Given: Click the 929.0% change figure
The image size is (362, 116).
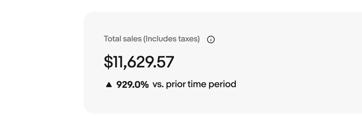Looking at the screenshot, I should tap(133, 84).
